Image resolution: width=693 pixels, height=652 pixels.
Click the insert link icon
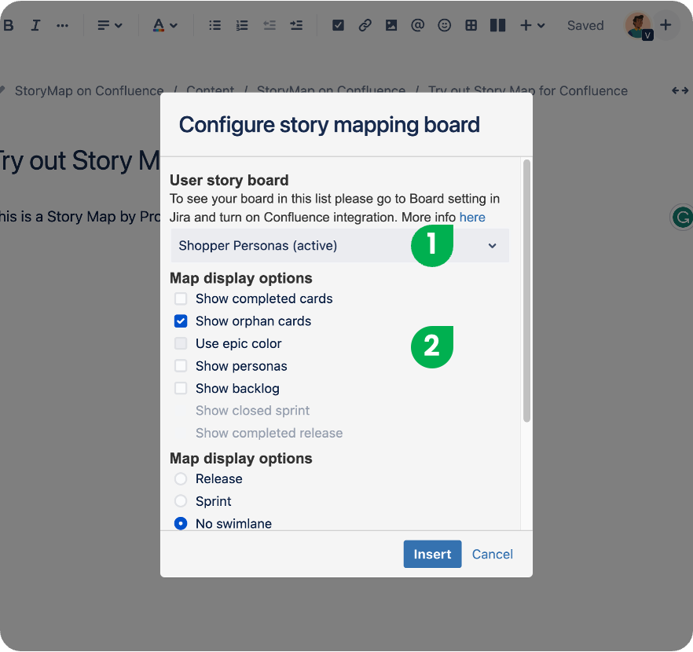[x=365, y=25]
